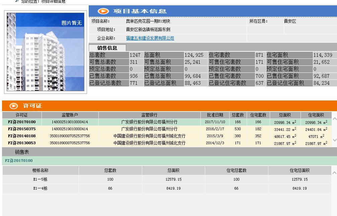Select the 销售信息 tab
The height and width of the screenshot is (216, 337).
pos(107,47)
